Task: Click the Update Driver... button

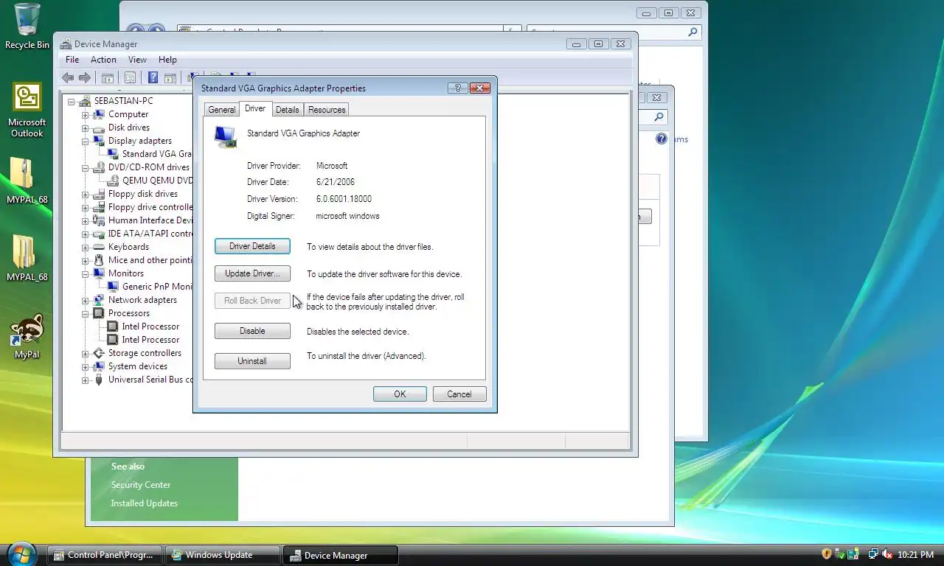Action: pyautogui.click(x=252, y=273)
